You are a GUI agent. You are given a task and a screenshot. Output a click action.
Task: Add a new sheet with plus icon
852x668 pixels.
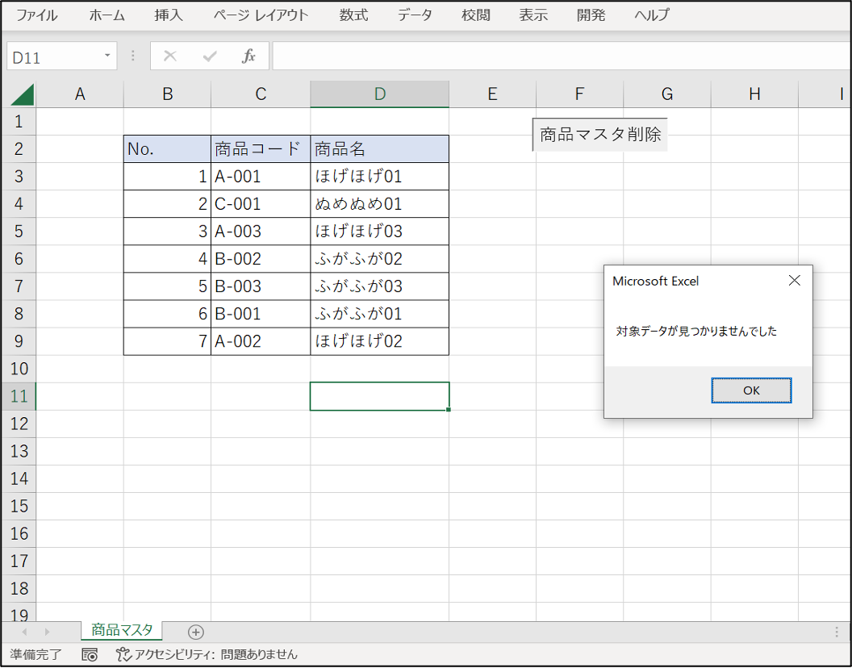click(x=195, y=632)
